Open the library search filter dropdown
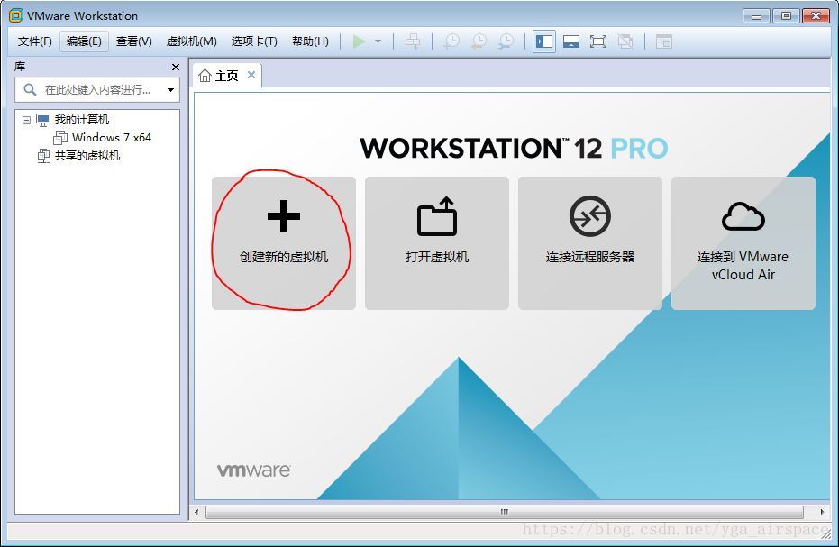The image size is (839, 547). (x=170, y=90)
